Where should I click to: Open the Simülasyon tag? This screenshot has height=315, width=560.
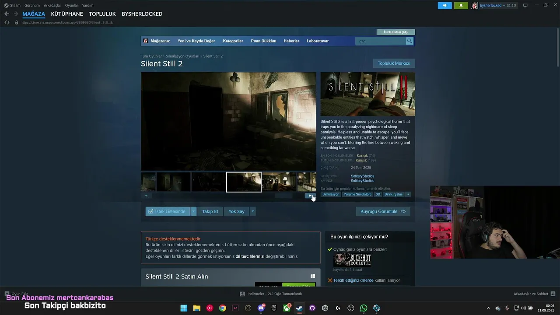(331, 194)
